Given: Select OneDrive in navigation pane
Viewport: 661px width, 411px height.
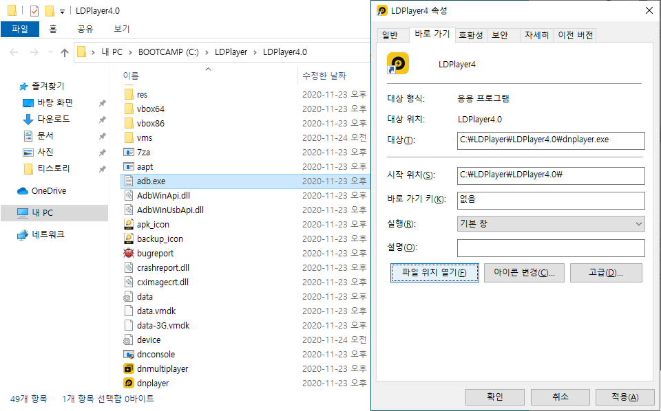Looking at the screenshot, I should (48, 191).
